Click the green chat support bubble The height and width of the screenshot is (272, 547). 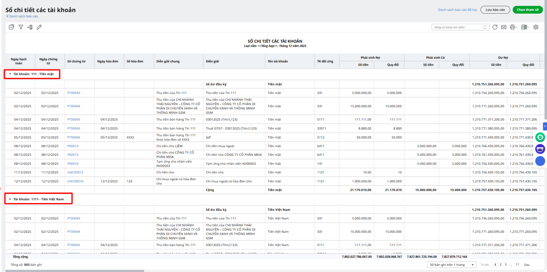pos(540,137)
